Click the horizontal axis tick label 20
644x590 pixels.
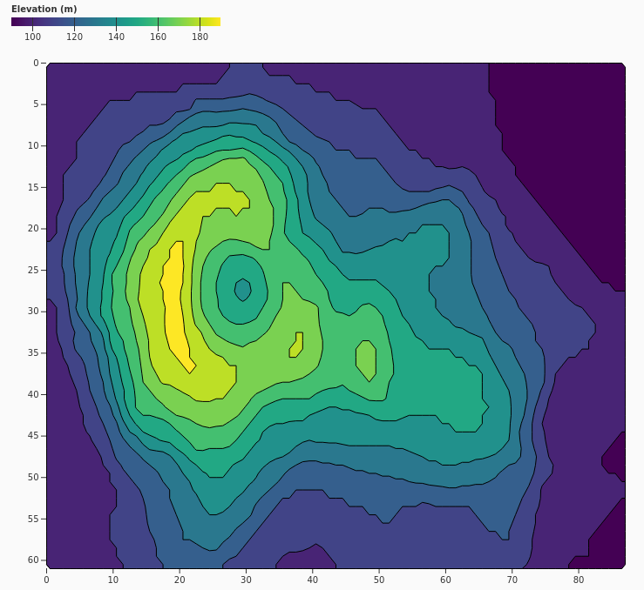180,580
